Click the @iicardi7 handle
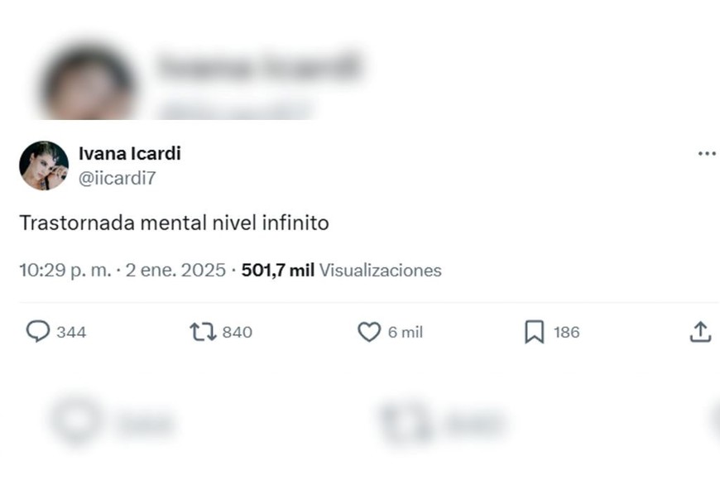 tap(117, 177)
